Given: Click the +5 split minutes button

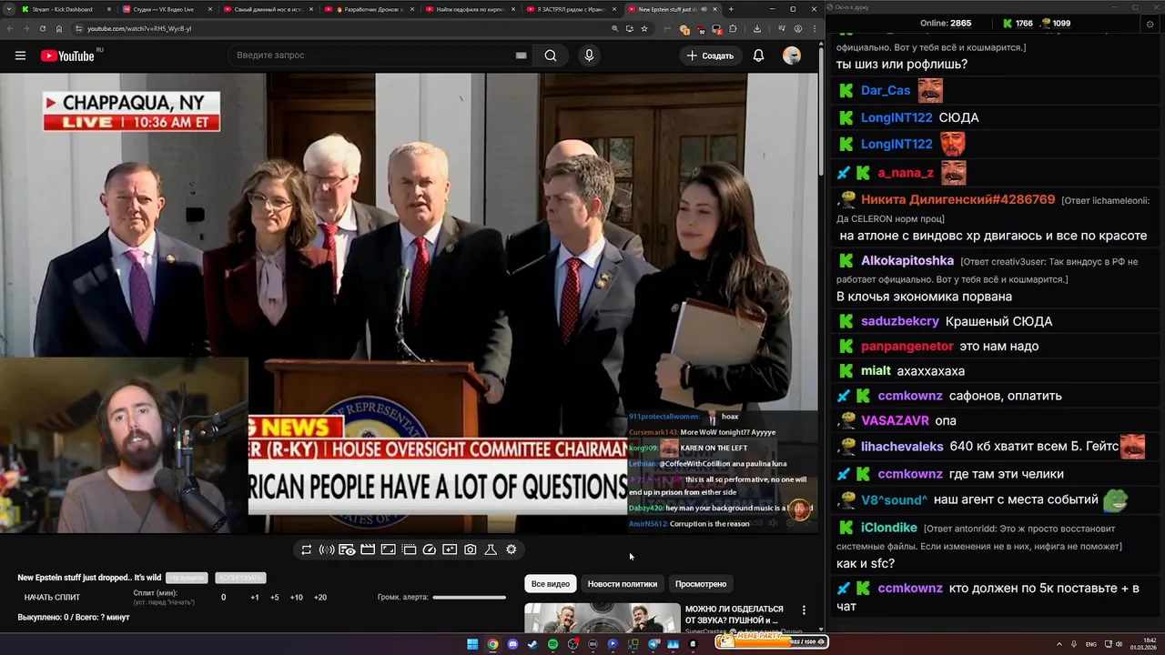Looking at the screenshot, I should click(x=275, y=598).
